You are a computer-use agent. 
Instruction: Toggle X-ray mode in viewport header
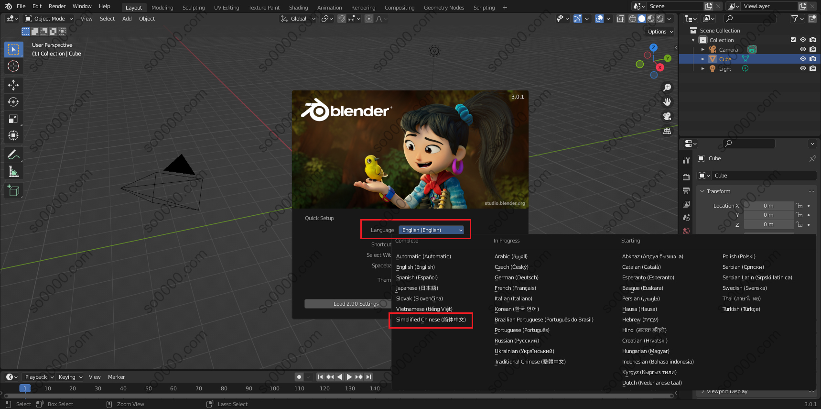tap(620, 19)
